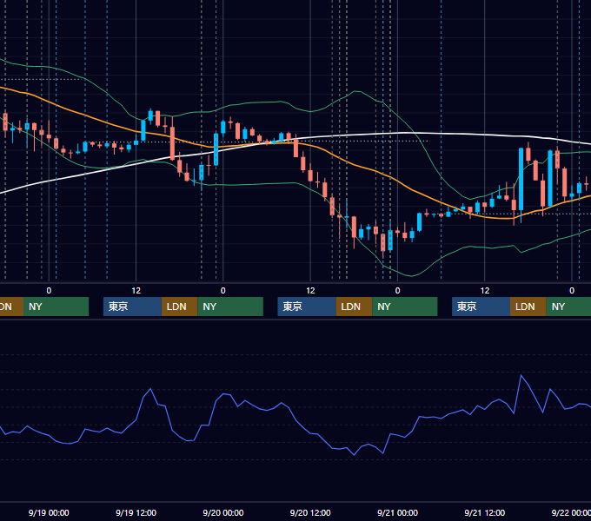Viewport: 591px width, 521px height.
Task: Click the '9/21 00:00' date label
Action: pyautogui.click(x=397, y=512)
